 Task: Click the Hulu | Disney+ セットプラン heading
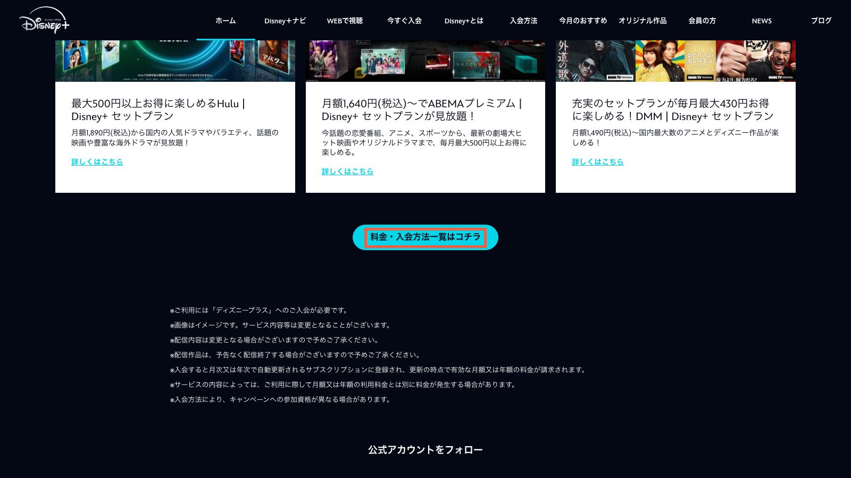point(158,110)
